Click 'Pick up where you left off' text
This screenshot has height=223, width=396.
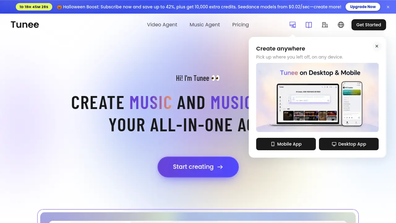(x=299, y=57)
